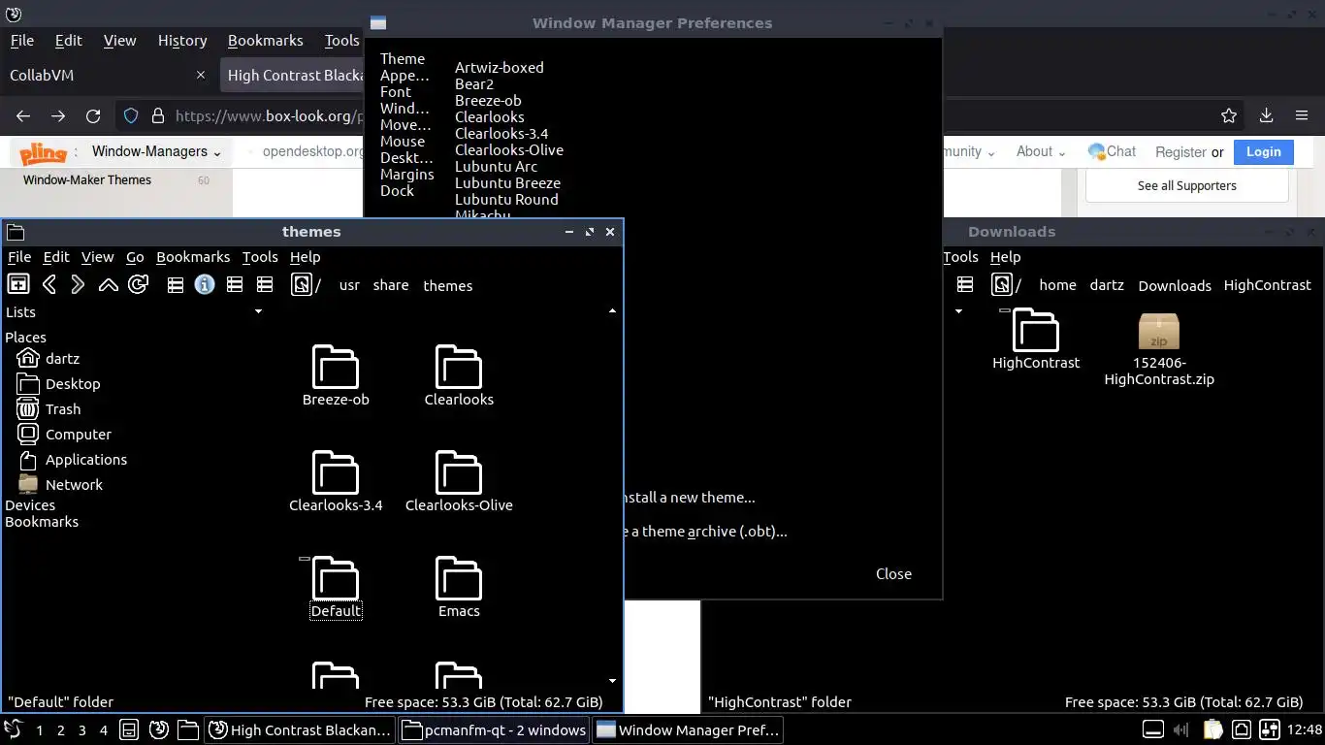
Task: Click list-view icon just right of blue info icon
Action: pos(234,284)
